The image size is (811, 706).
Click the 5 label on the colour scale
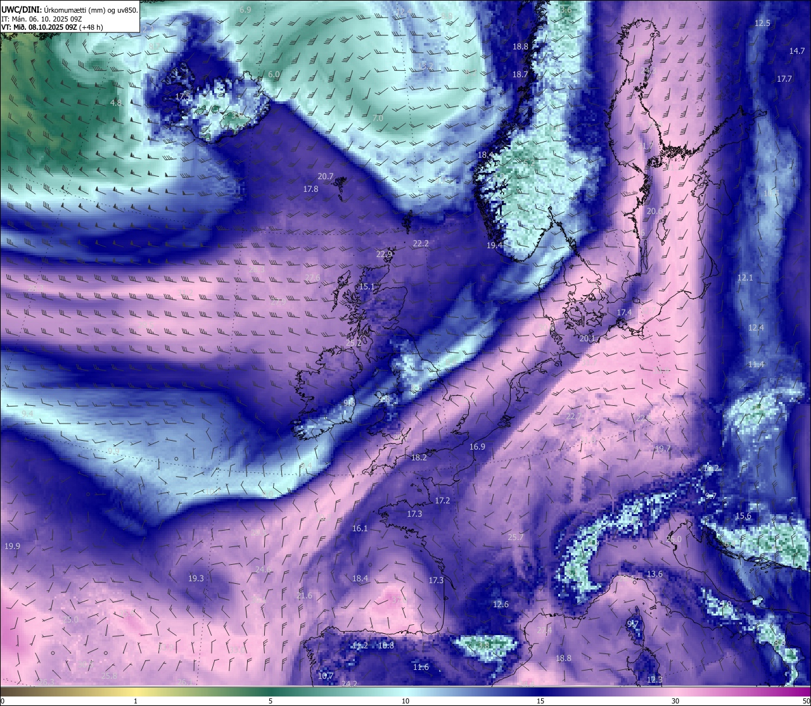(x=271, y=701)
